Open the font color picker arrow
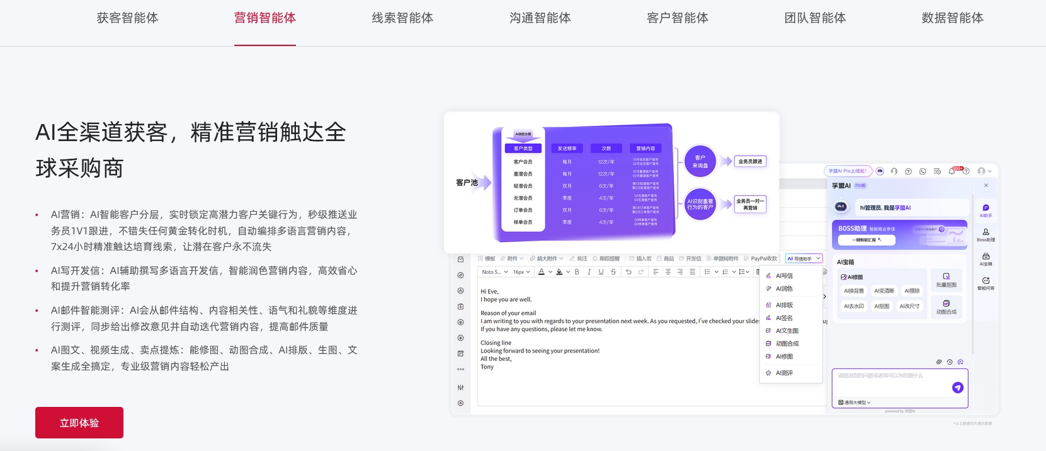The width and height of the screenshot is (1046, 451). [550, 272]
